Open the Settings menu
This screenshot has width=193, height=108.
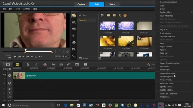pos(27,9)
